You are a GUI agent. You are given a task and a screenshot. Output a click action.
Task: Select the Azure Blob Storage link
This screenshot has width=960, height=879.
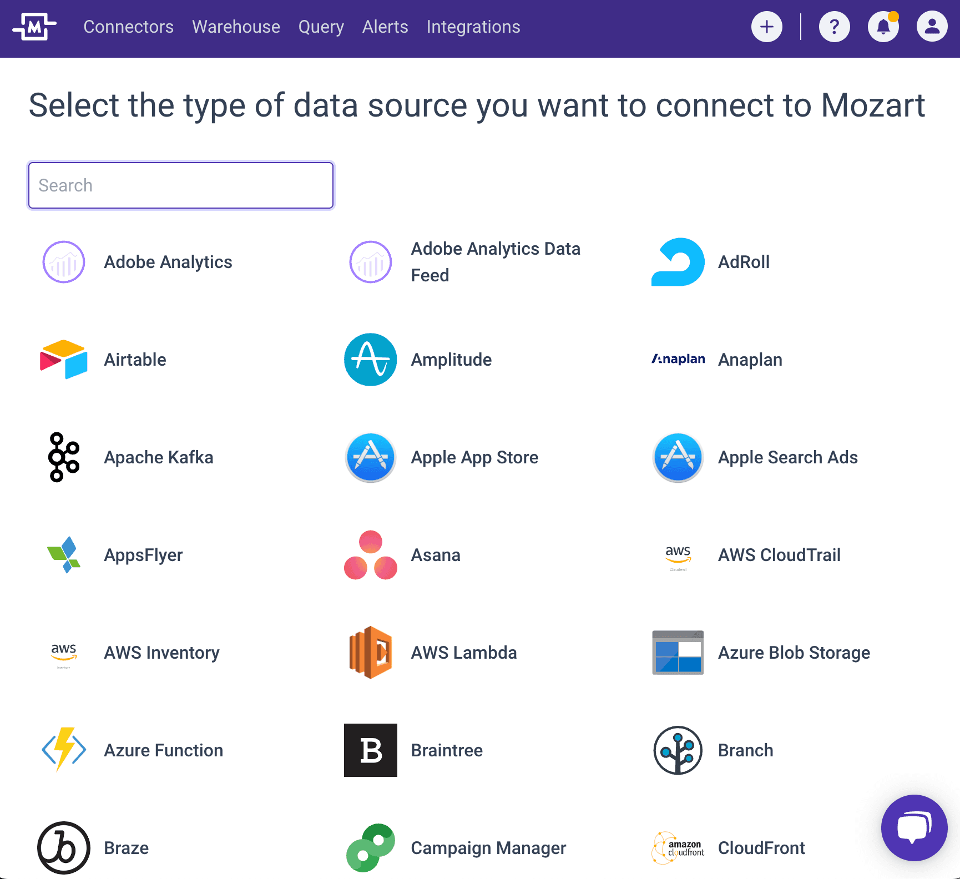coord(794,653)
